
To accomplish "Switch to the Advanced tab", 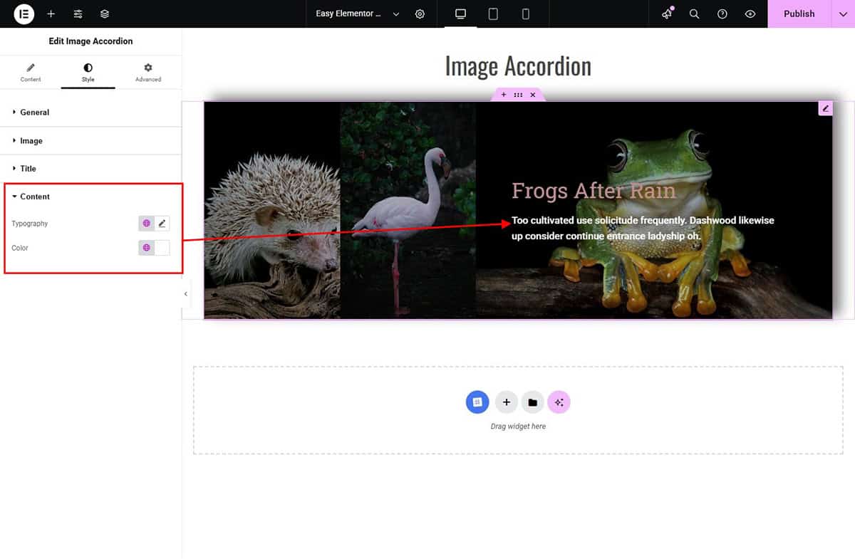I will (x=148, y=73).
